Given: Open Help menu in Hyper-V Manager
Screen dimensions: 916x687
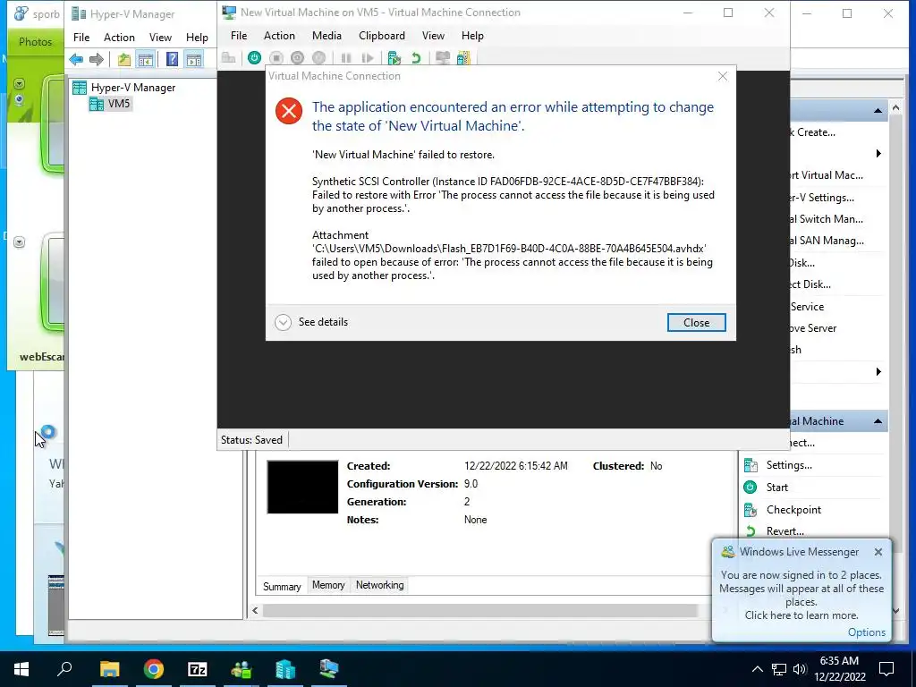Looking at the screenshot, I should point(197,38).
